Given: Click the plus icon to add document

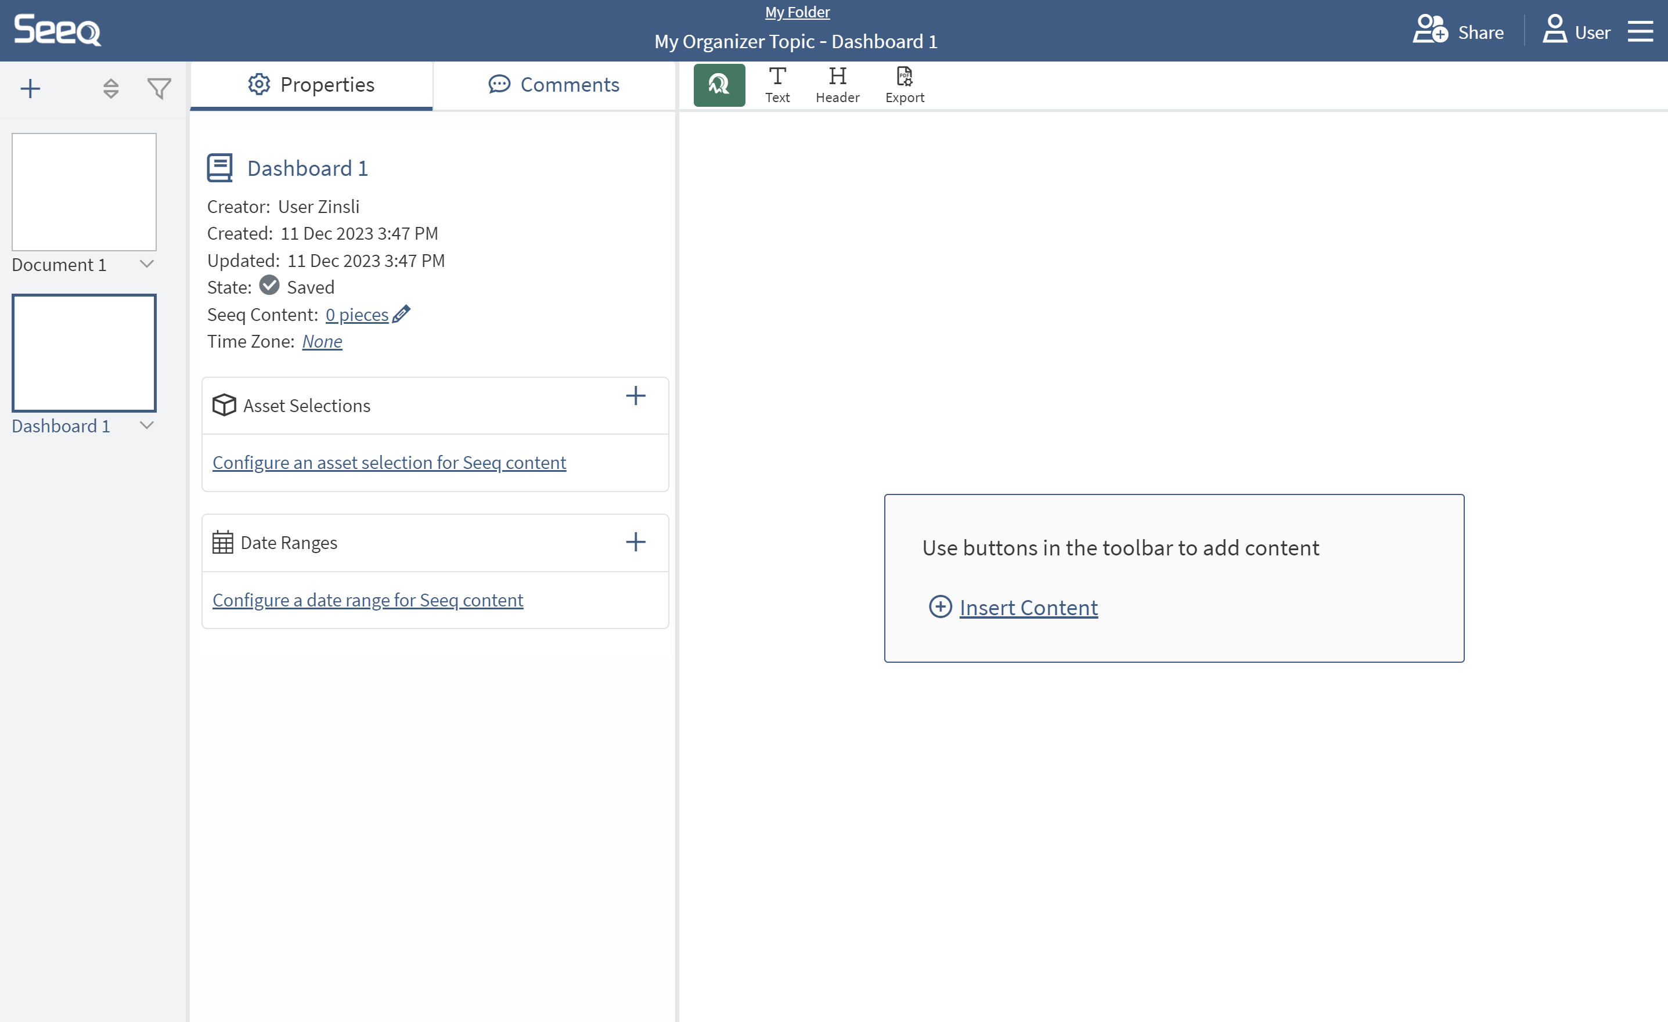Looking at the screenshot, I should pos(30,89).
